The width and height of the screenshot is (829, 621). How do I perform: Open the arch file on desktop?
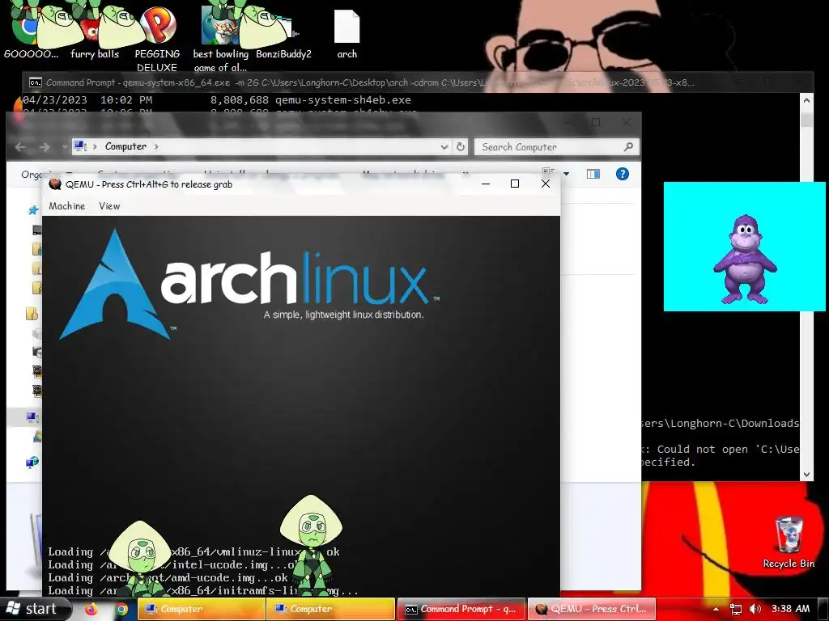346,34
